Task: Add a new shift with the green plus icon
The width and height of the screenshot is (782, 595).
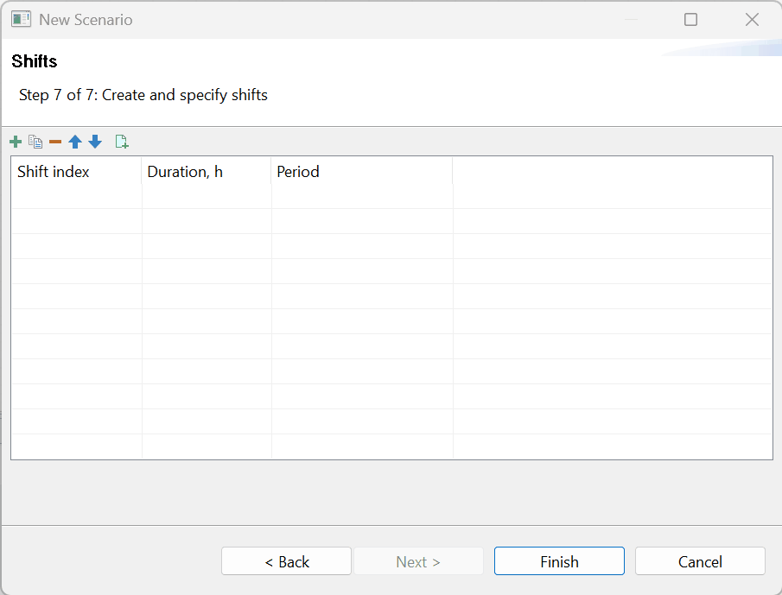Action: point(16,142)
